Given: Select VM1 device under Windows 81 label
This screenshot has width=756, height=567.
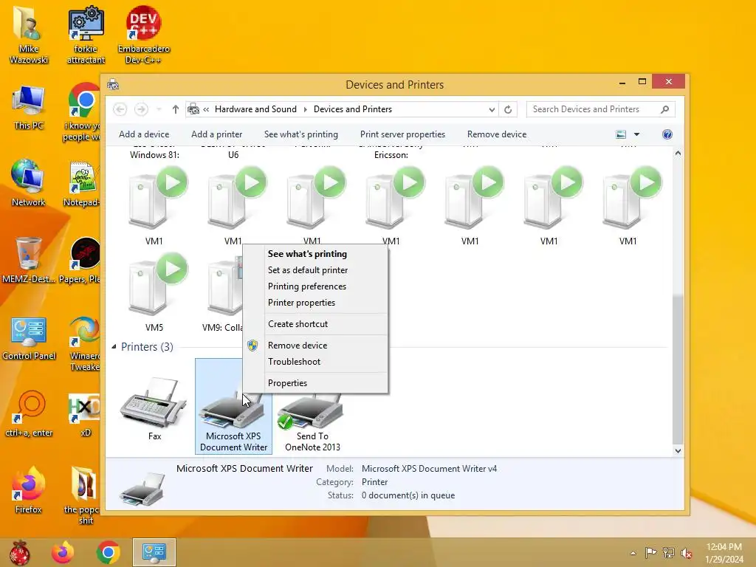Looking at the screenshot, I should (x=154, y=205).
